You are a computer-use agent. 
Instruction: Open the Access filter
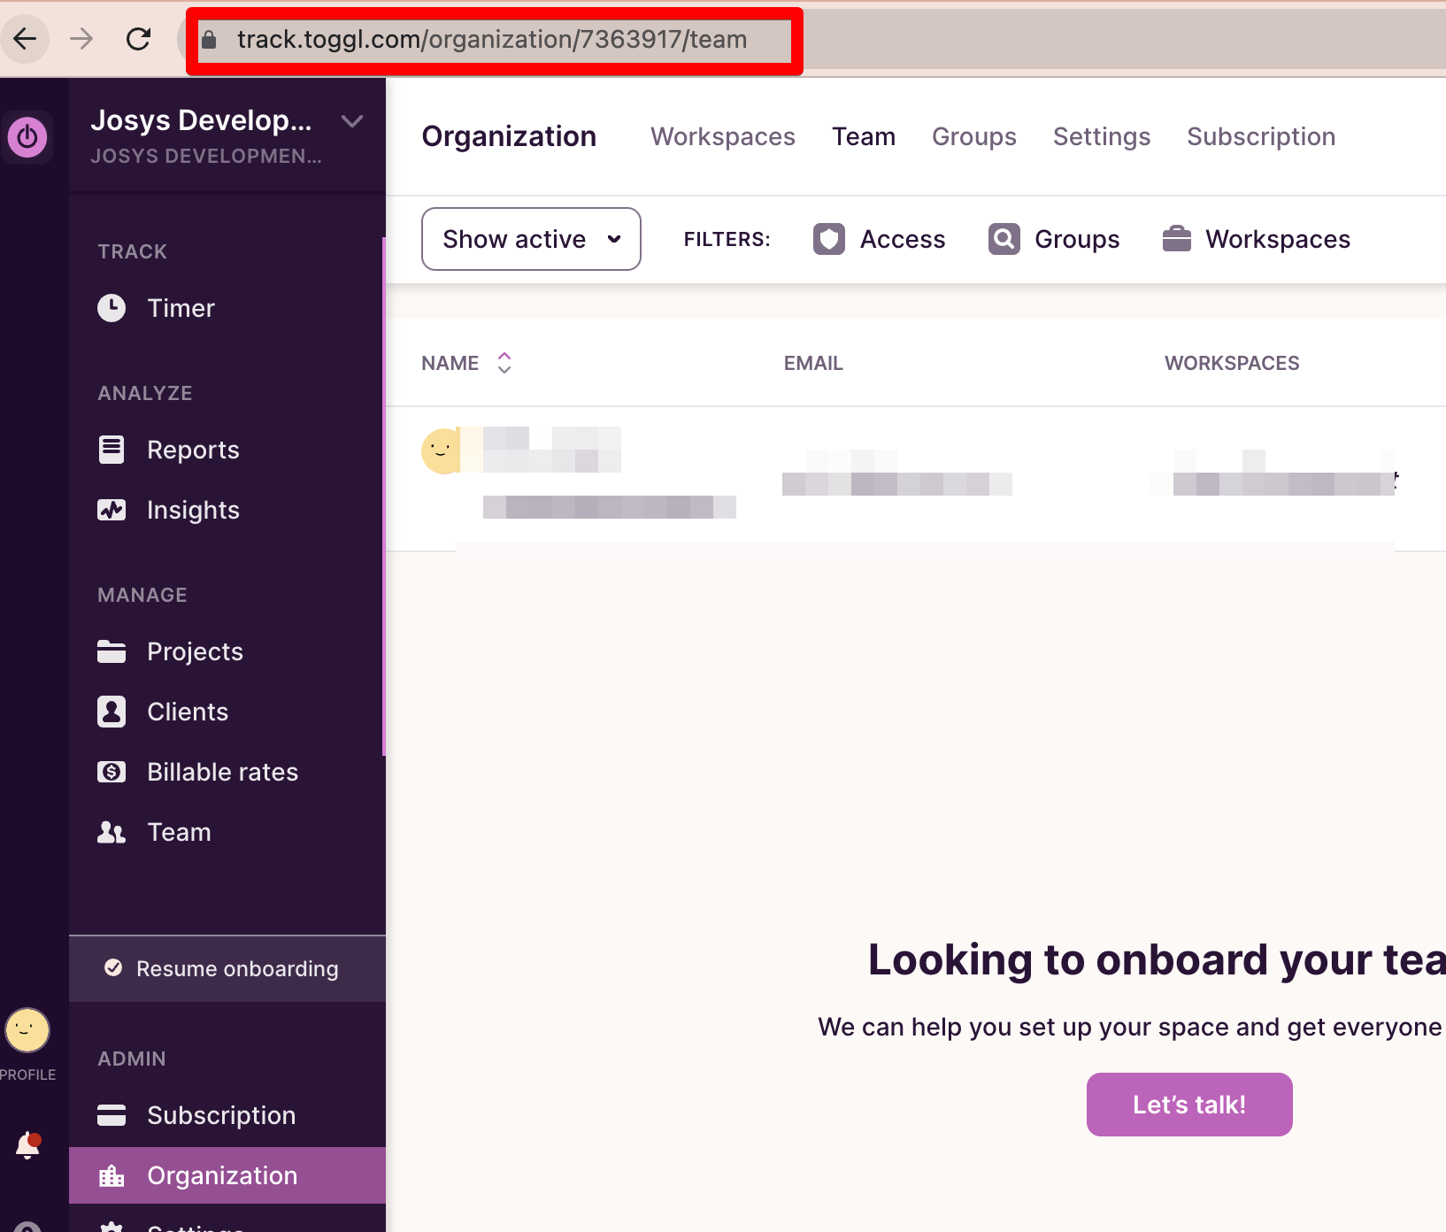click(x=880, y=239)
